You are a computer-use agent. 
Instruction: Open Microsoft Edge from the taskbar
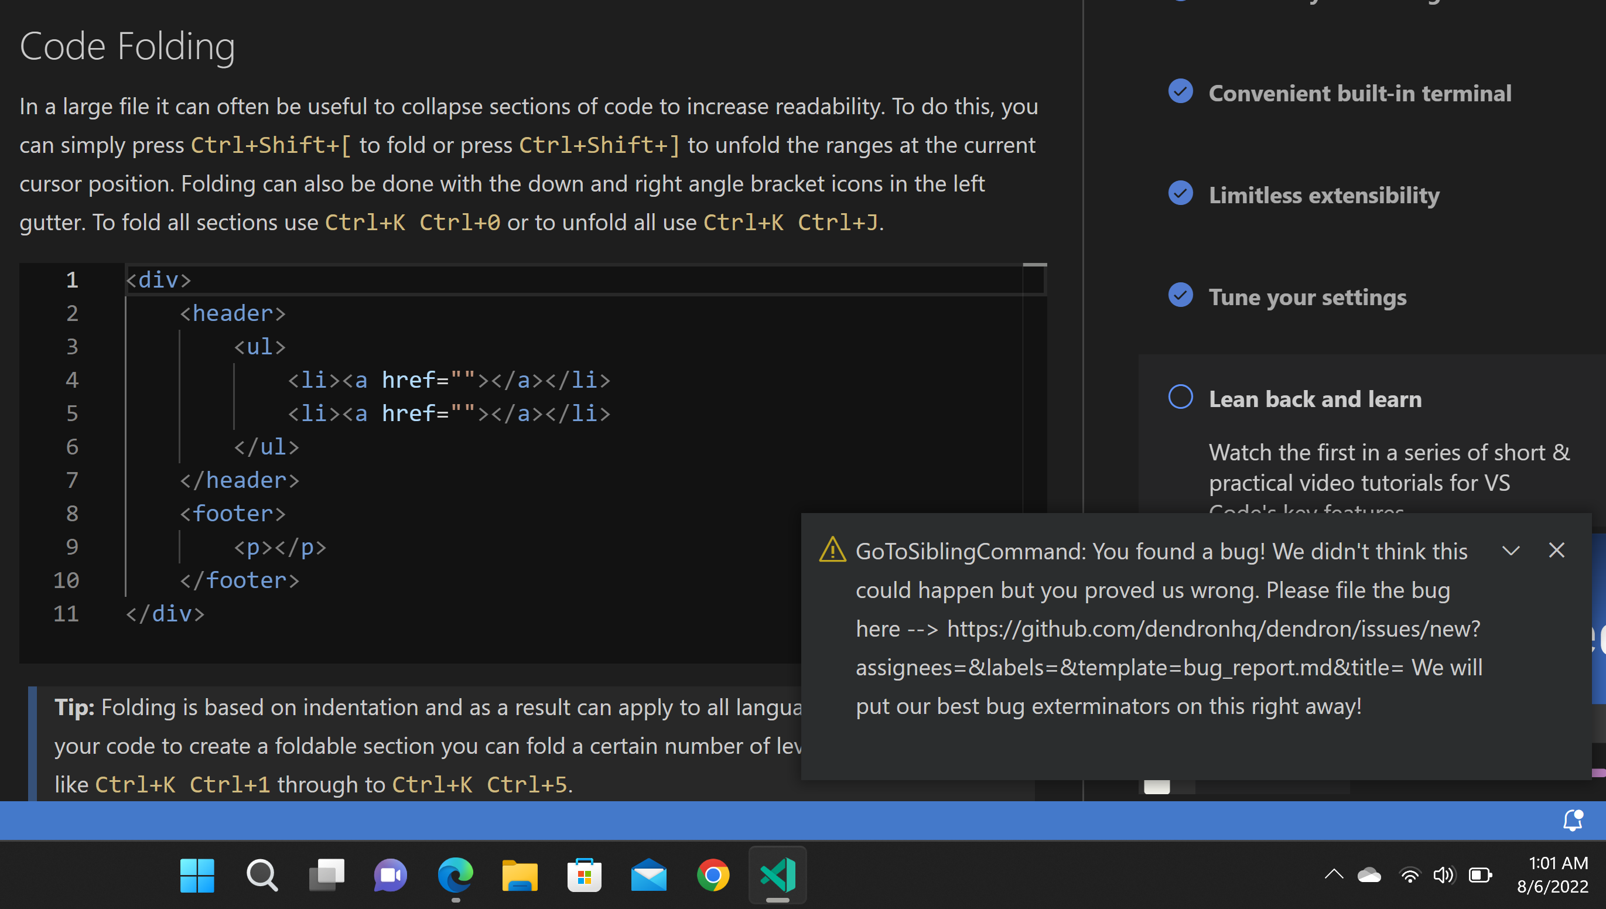[455, 874]
